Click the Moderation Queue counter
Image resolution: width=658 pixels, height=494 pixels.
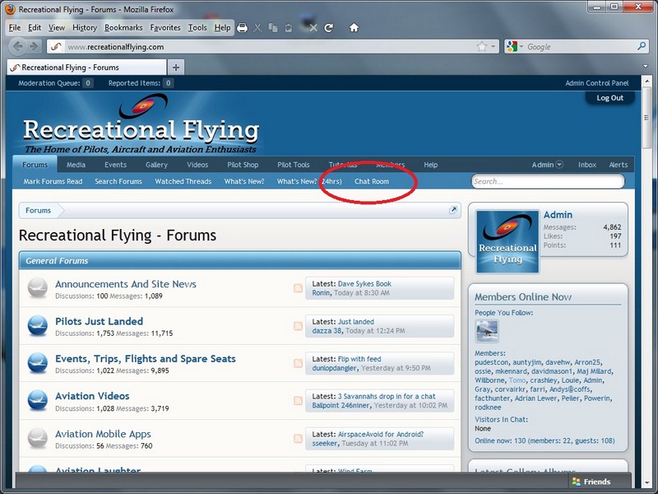[x=88, y=83]
